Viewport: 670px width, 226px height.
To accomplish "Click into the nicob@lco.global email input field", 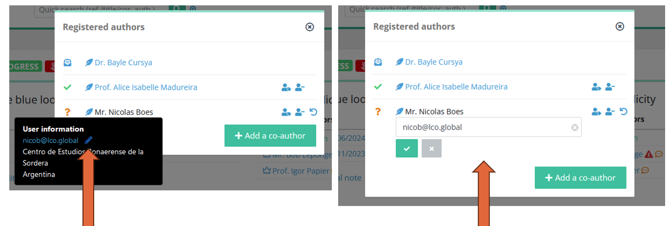I will (x=488, y=127).
